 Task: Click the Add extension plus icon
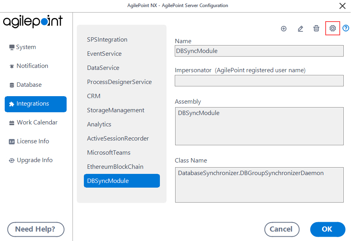coord(283,29)
